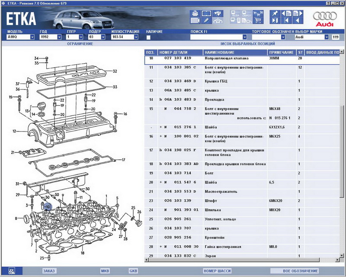Click the horizontal scrollbar right arrow
This screenshot has width=346, height=277.
point(338,260)
